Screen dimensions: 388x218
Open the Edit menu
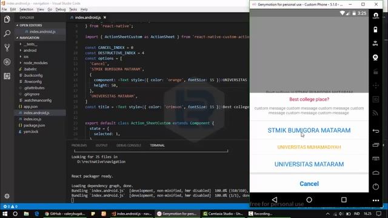click(13, 10)
